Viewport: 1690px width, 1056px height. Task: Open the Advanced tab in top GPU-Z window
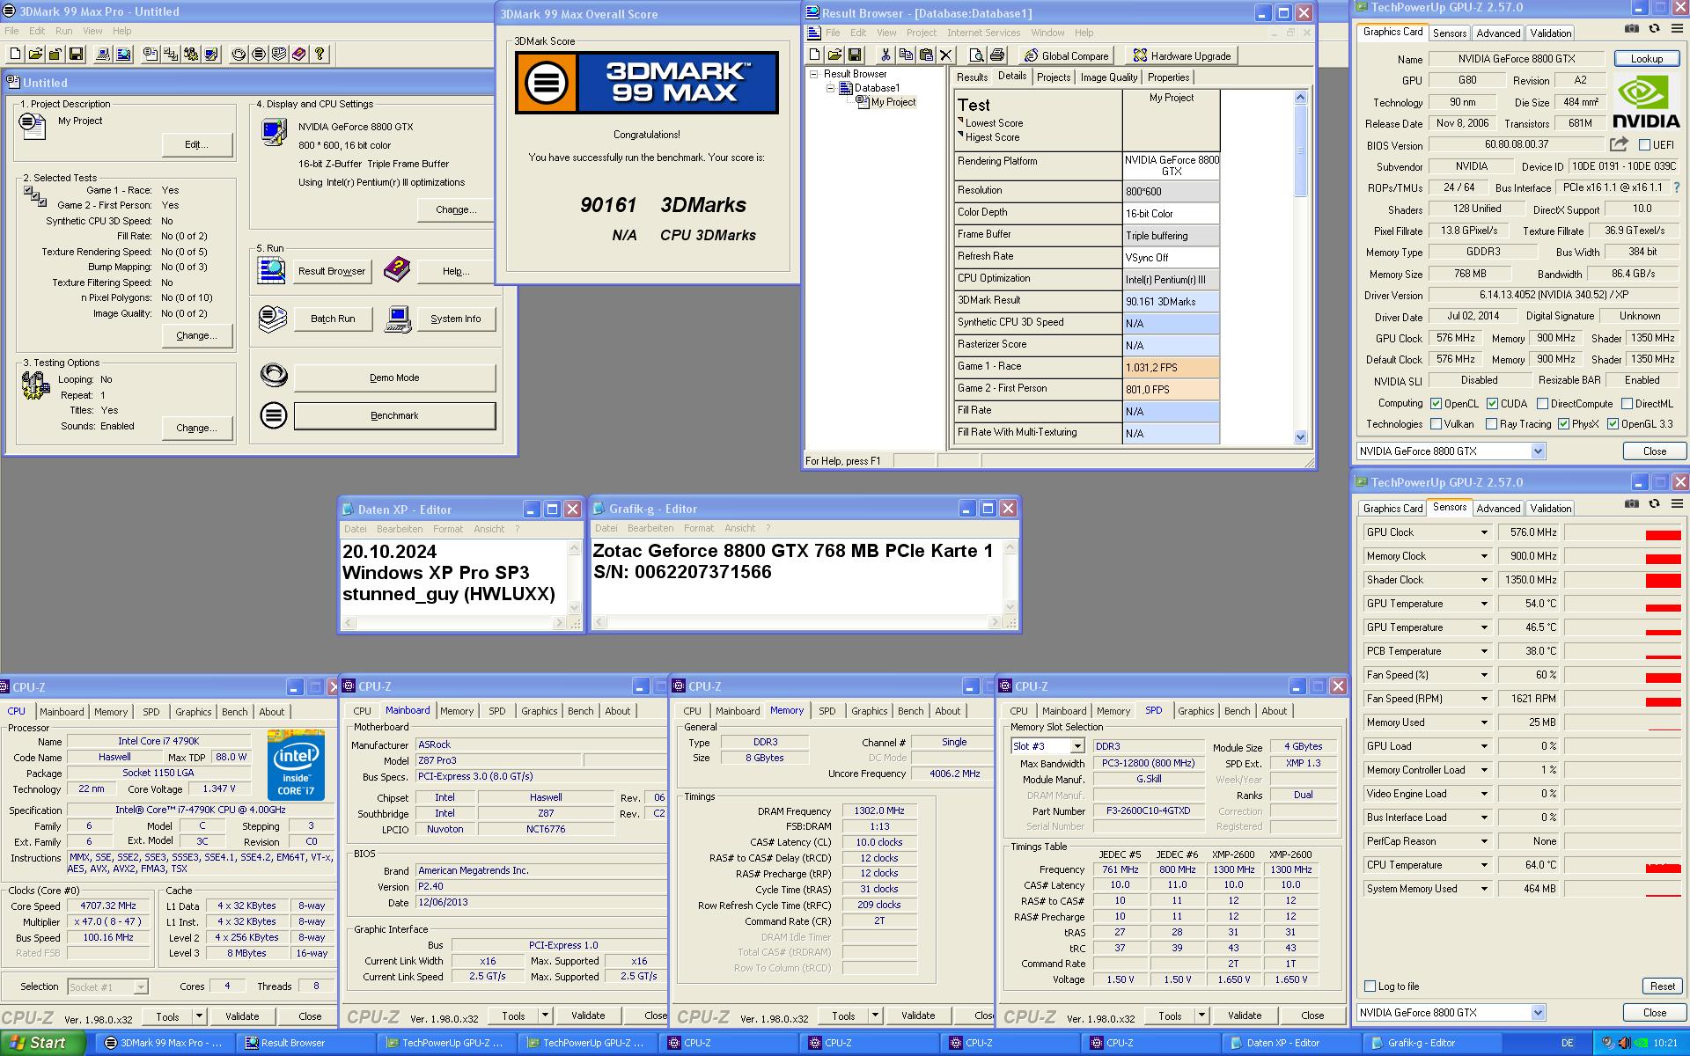[1498, 33]
